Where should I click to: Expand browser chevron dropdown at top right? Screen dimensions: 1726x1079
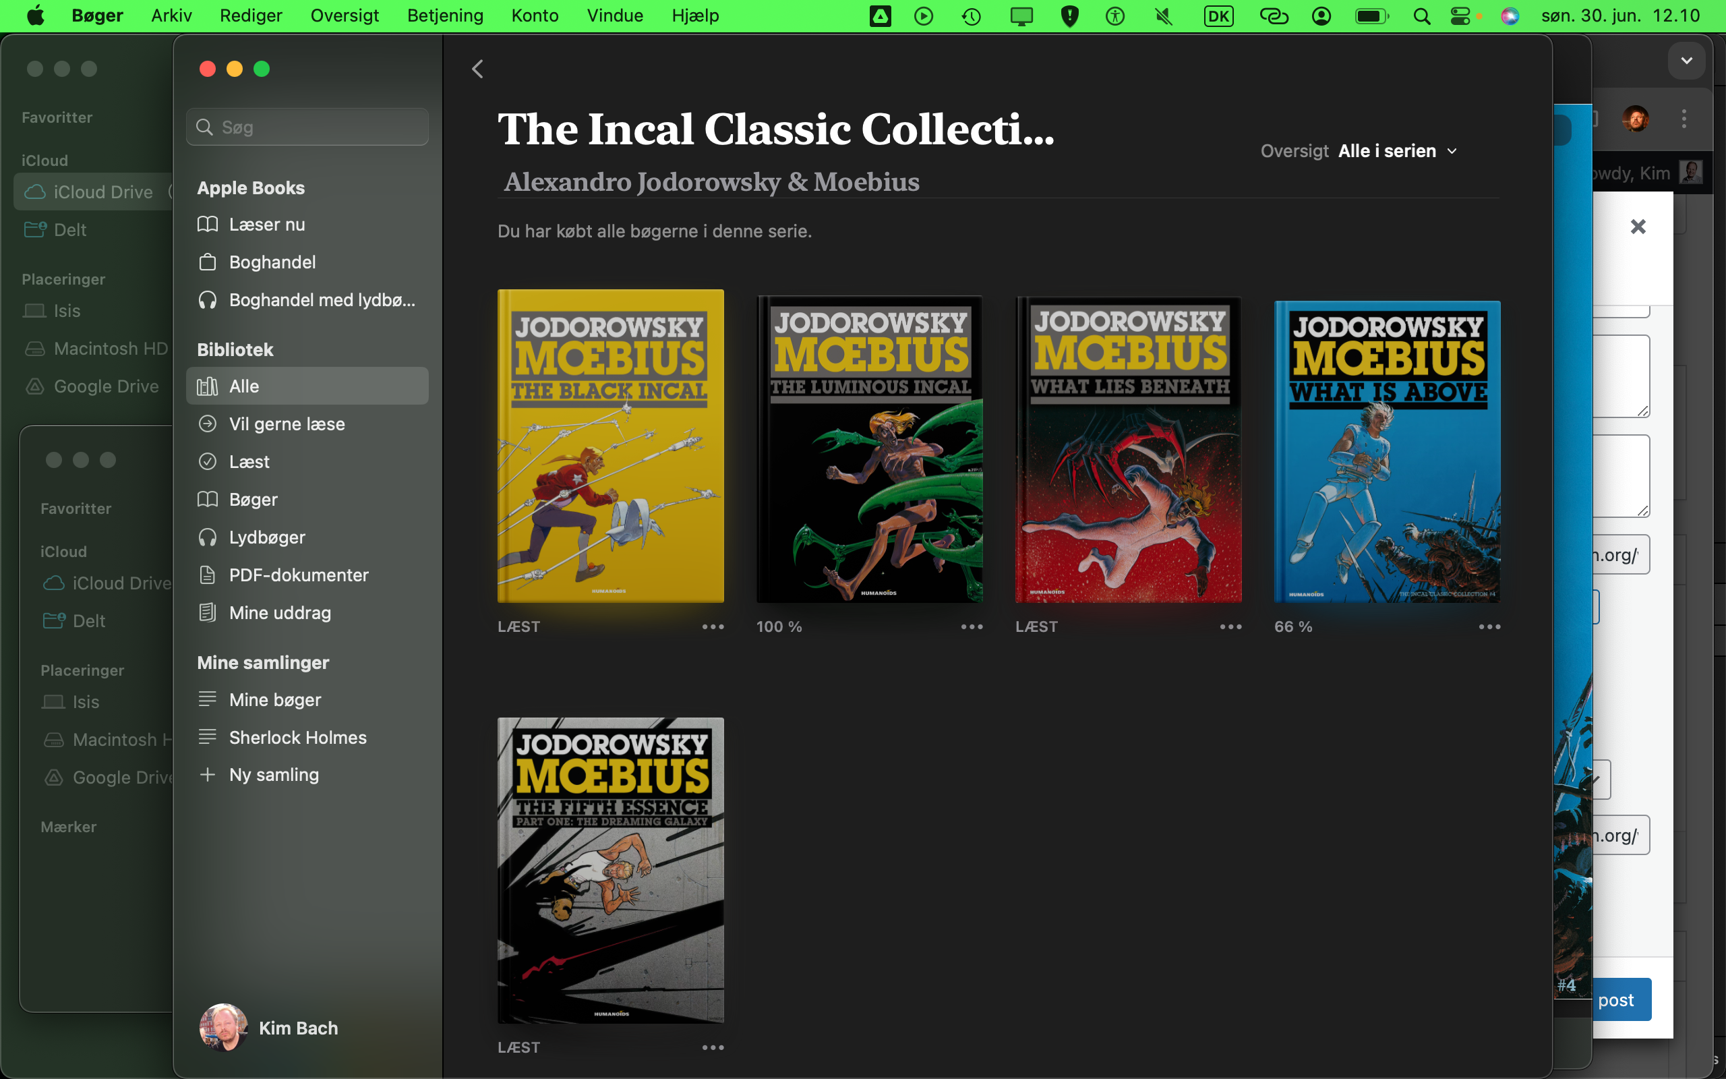1686,61
